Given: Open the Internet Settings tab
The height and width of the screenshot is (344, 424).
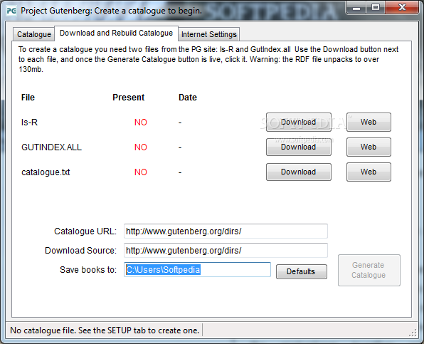Looking at the screenshot, I should click(208, 34).
